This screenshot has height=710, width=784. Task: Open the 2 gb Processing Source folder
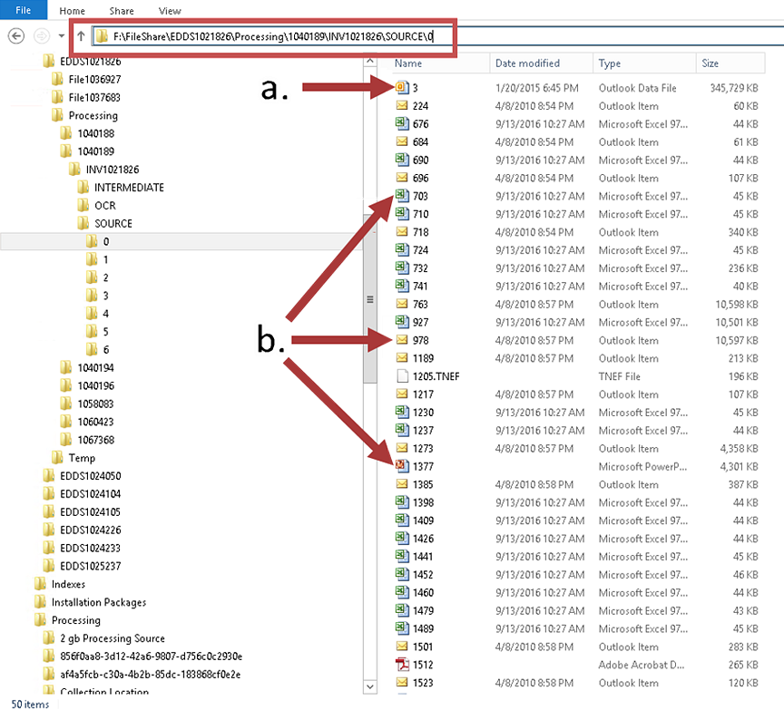112,638
